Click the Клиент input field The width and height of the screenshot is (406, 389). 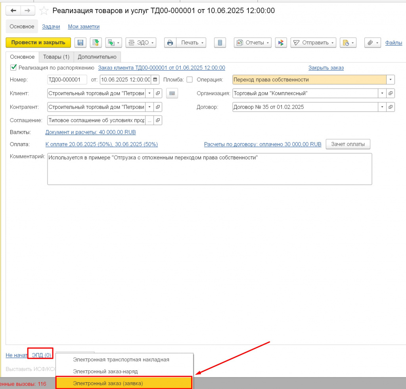tap(96, 93)
